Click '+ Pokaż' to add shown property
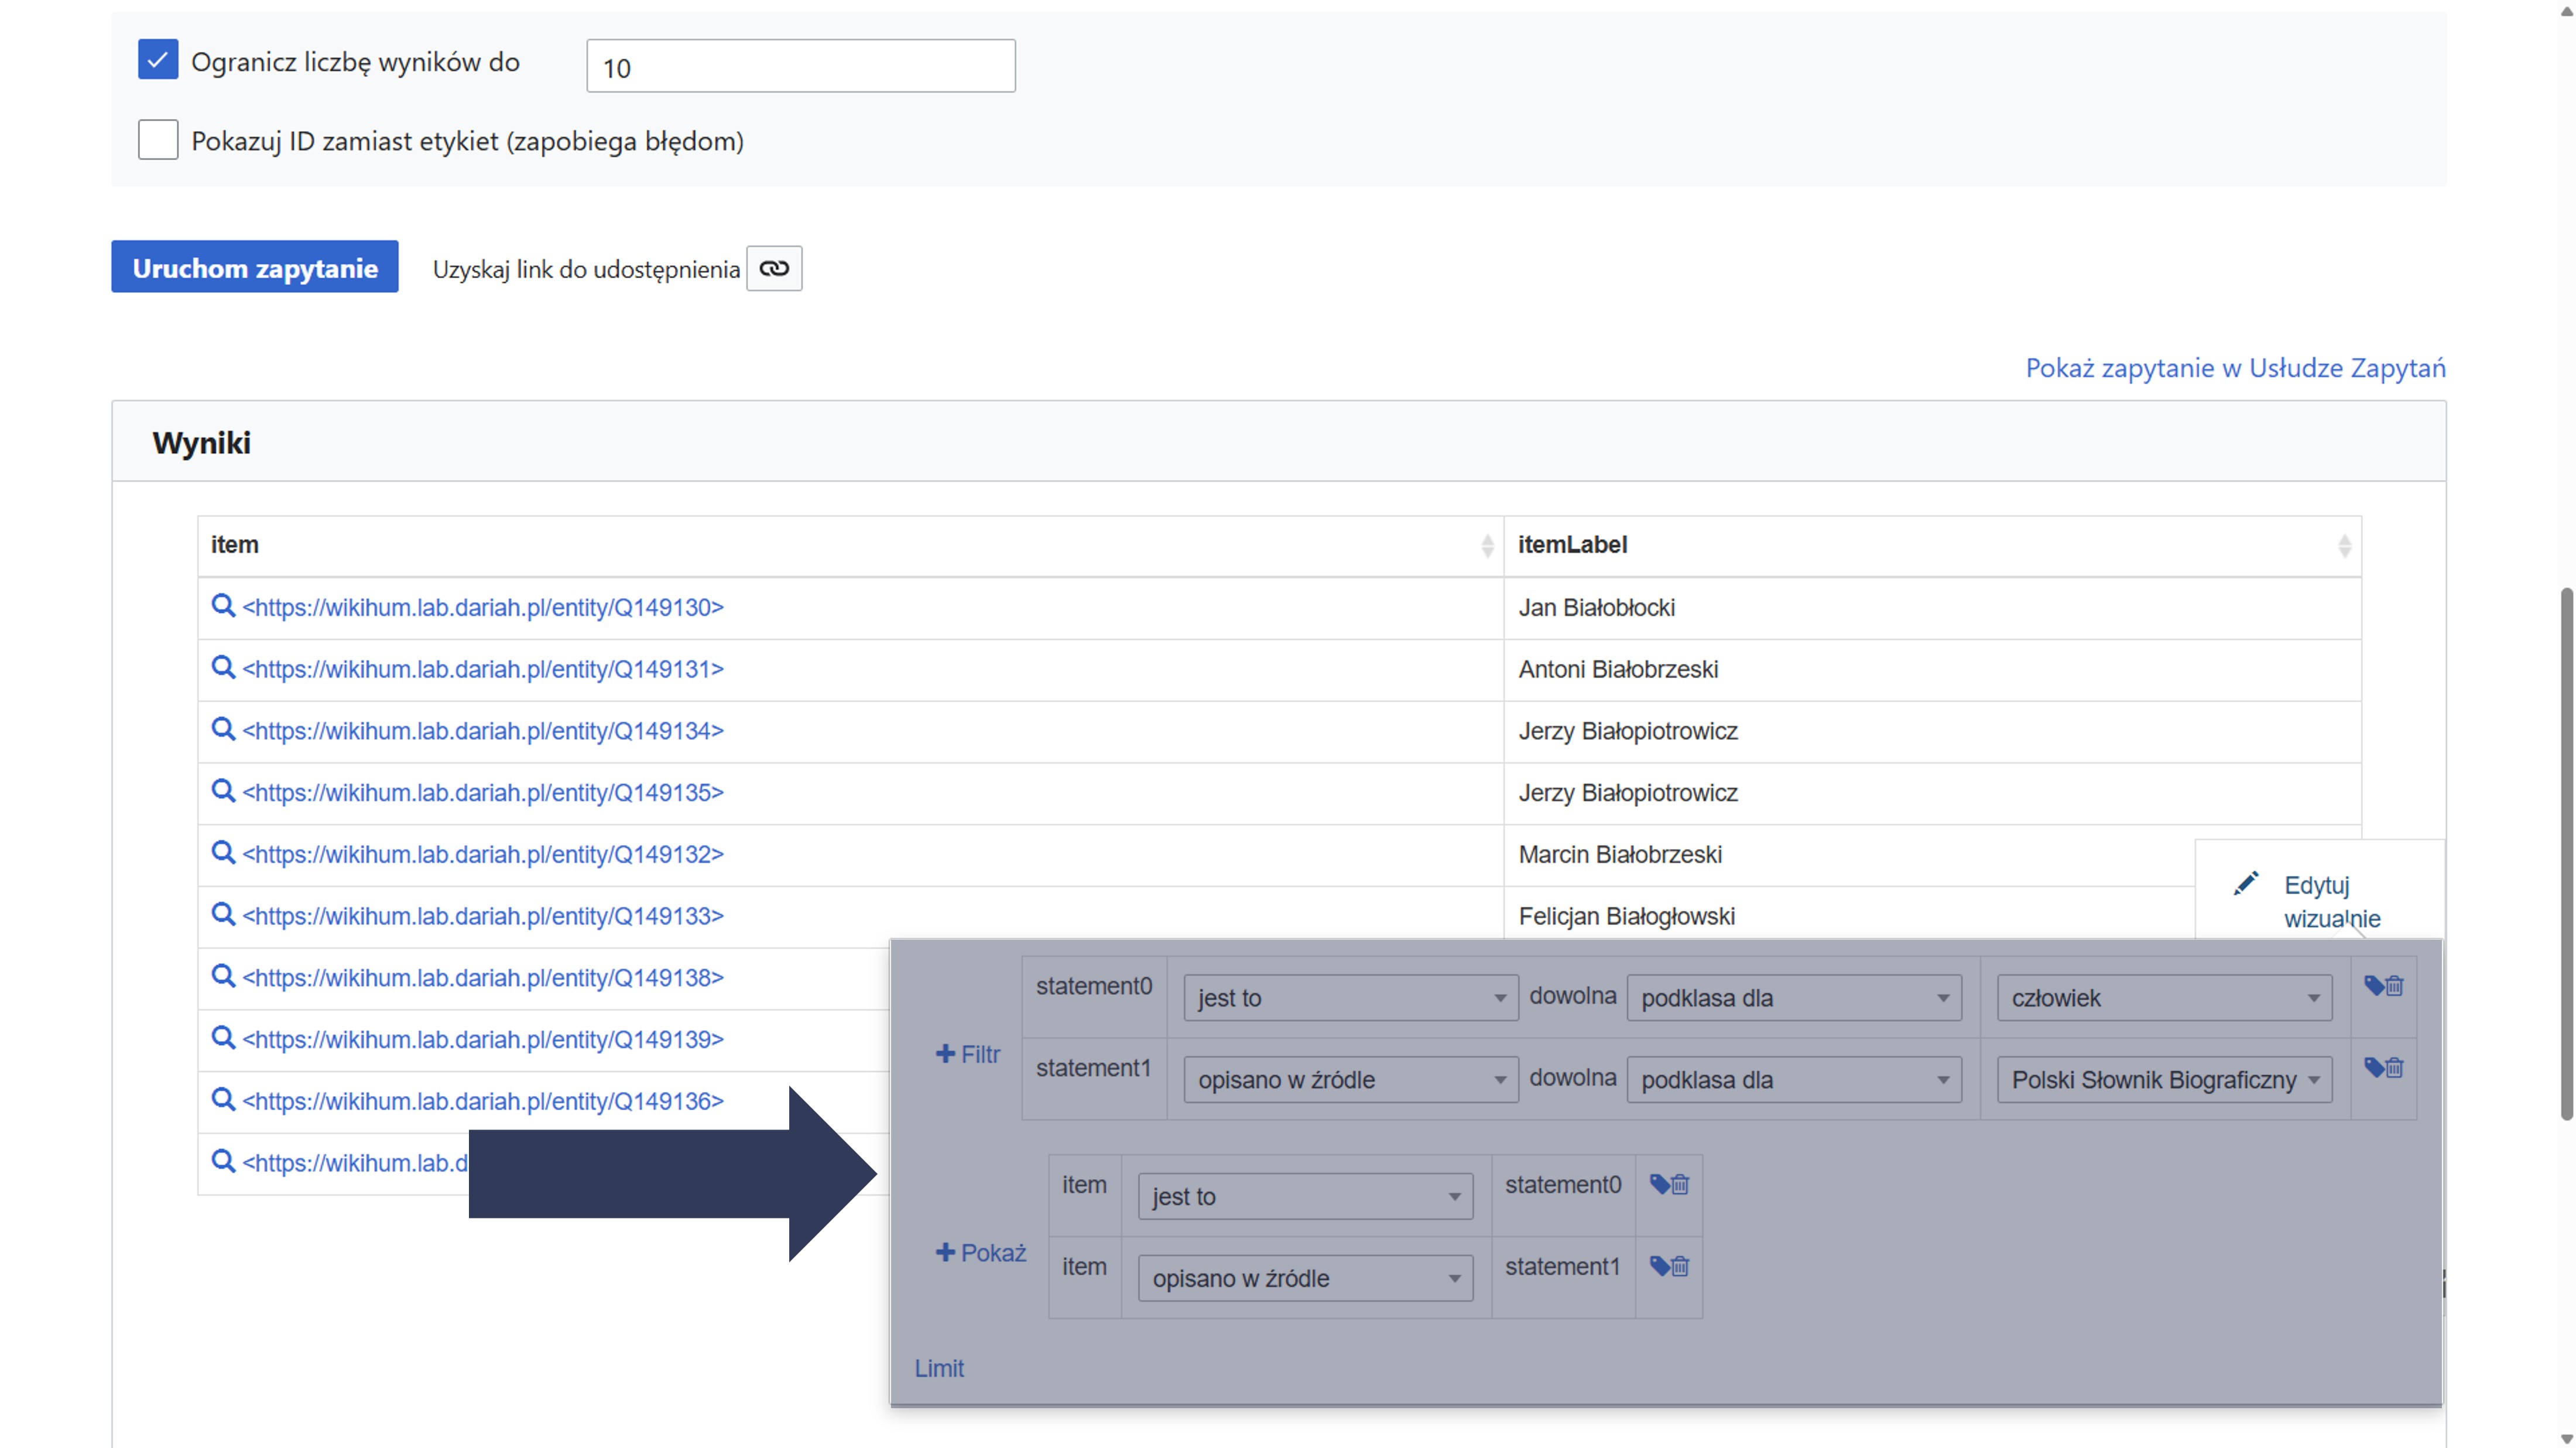 click(x=980, y=1253)
